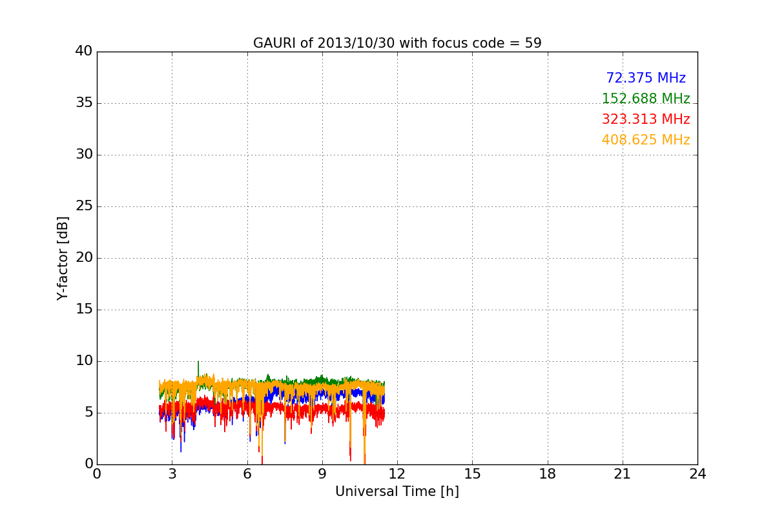Click the x-axis tick value 15
775x516 pixels.
[x=472, y=474]
